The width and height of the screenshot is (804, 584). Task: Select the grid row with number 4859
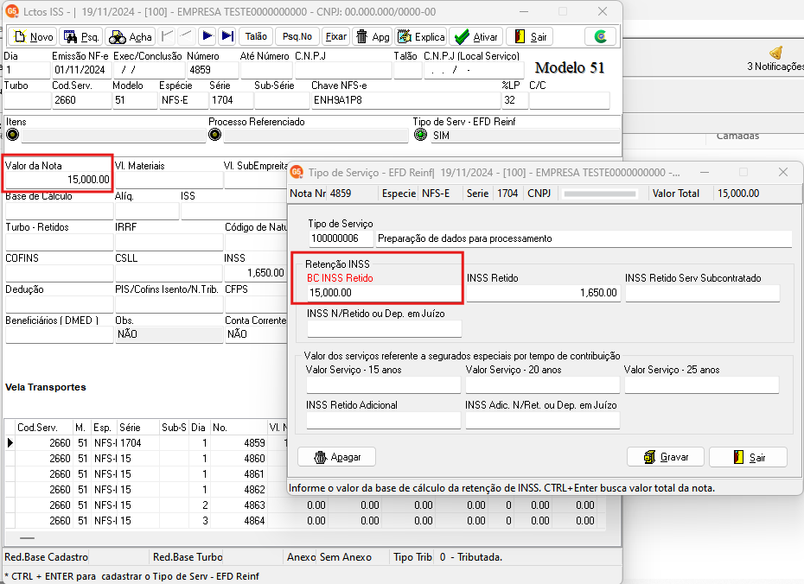pyautogui.click(x=146, y=442)
